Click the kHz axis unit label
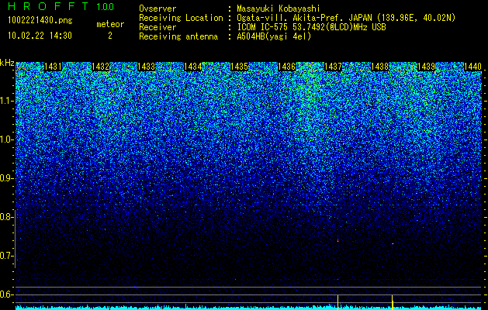The width and height of the screenshot is (488, 310). coord(7,63)
